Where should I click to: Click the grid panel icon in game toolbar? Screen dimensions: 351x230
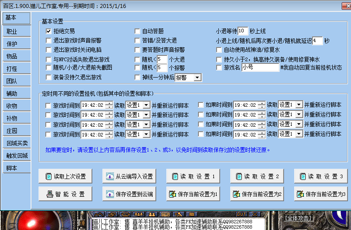click(192, 214)
